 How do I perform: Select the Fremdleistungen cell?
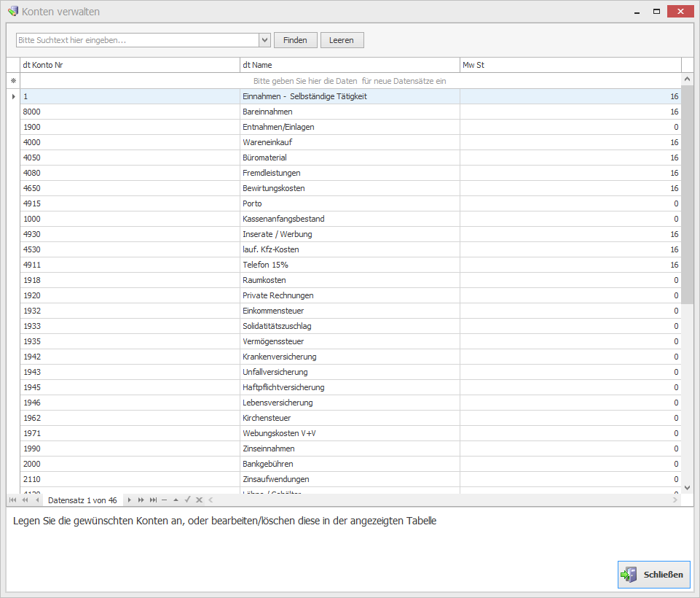(x=350, y=173)
